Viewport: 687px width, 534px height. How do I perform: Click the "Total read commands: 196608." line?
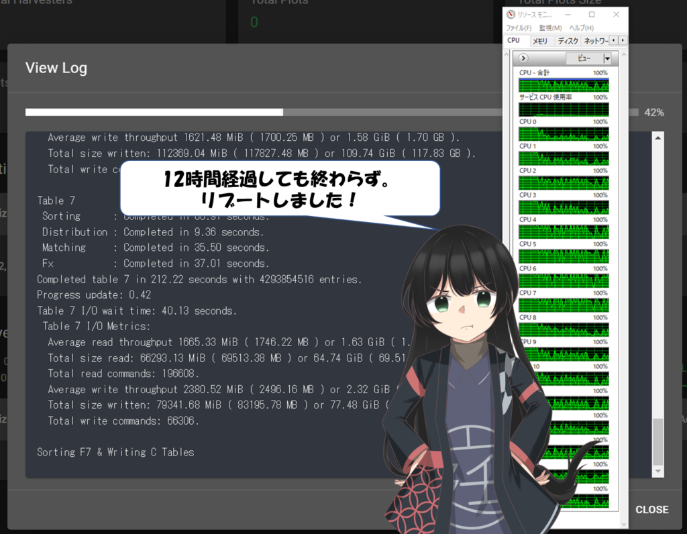[123, 374]
